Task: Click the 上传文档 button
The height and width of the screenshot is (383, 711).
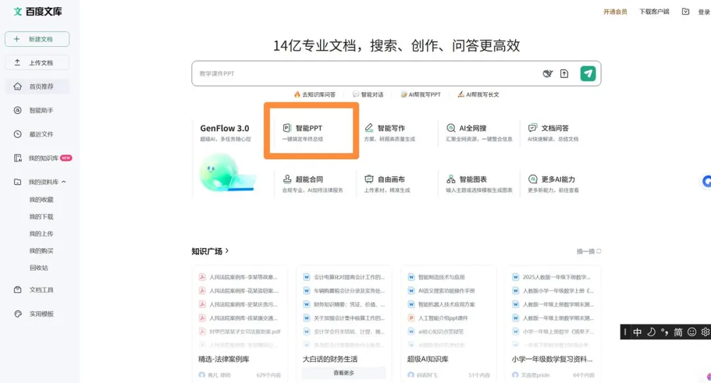Action: tap(37, 63)
